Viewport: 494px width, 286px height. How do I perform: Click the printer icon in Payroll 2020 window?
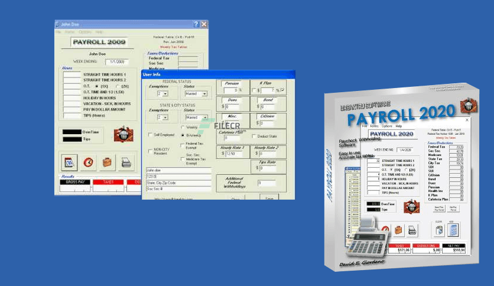[412, 230]
